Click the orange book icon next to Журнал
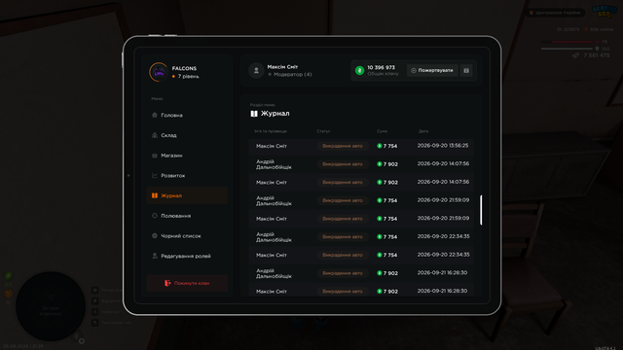Image resolution: width=623 pixels, height=350 pixels. 155,195
